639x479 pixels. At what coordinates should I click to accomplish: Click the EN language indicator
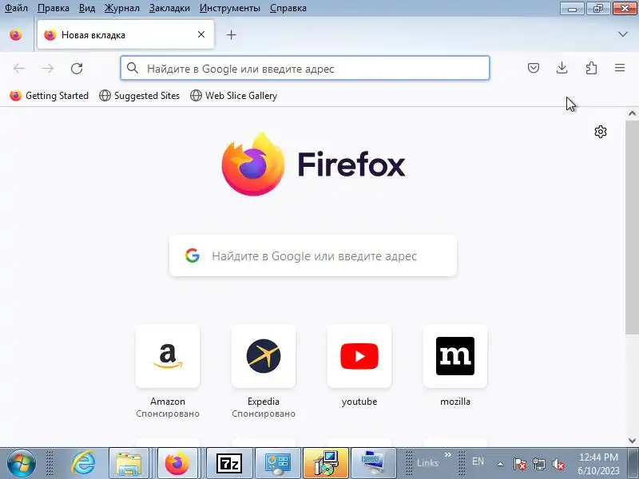pyautogui.click(x=478, y=461)
